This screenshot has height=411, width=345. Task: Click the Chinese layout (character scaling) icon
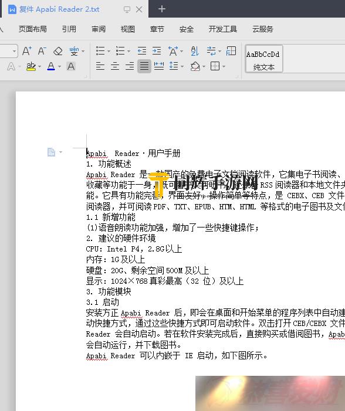click(173, 51)
